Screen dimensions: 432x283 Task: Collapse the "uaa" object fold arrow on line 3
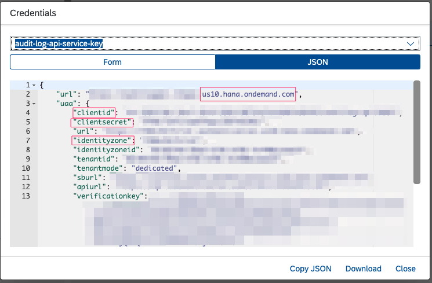click(x=34, y=103)
